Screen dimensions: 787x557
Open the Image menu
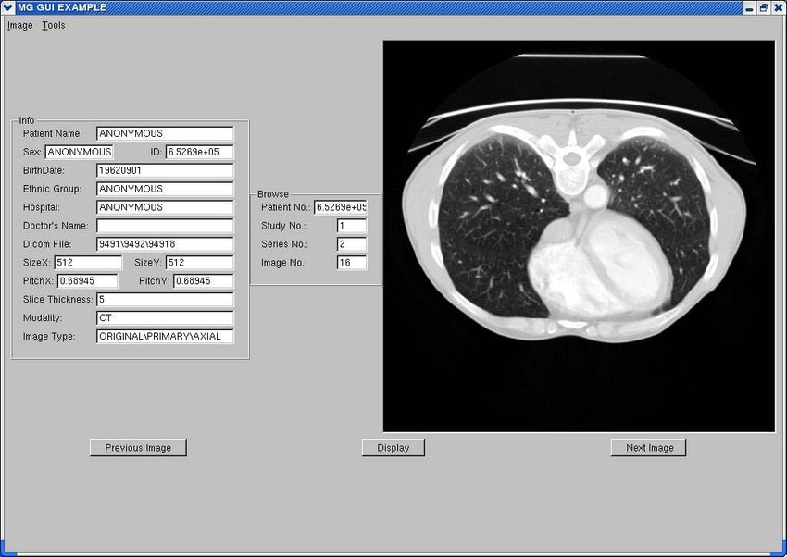click(20, 25)
